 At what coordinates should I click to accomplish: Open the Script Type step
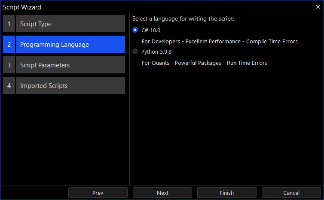coord(70,24)
